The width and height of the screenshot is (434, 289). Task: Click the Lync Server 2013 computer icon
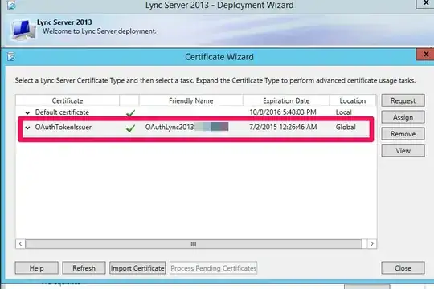click(x=23, y=30)
